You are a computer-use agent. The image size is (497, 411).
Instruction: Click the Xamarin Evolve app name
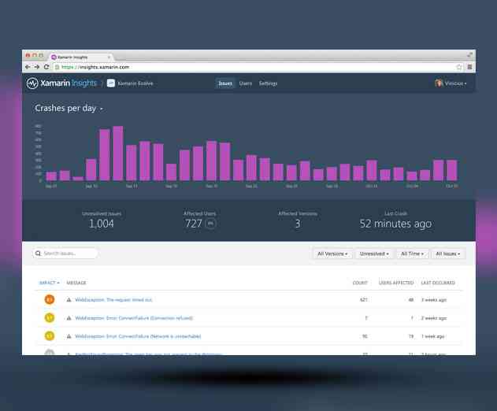pos(135,83)
